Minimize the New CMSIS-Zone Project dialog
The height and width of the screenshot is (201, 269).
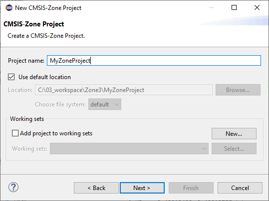(212, 7)
